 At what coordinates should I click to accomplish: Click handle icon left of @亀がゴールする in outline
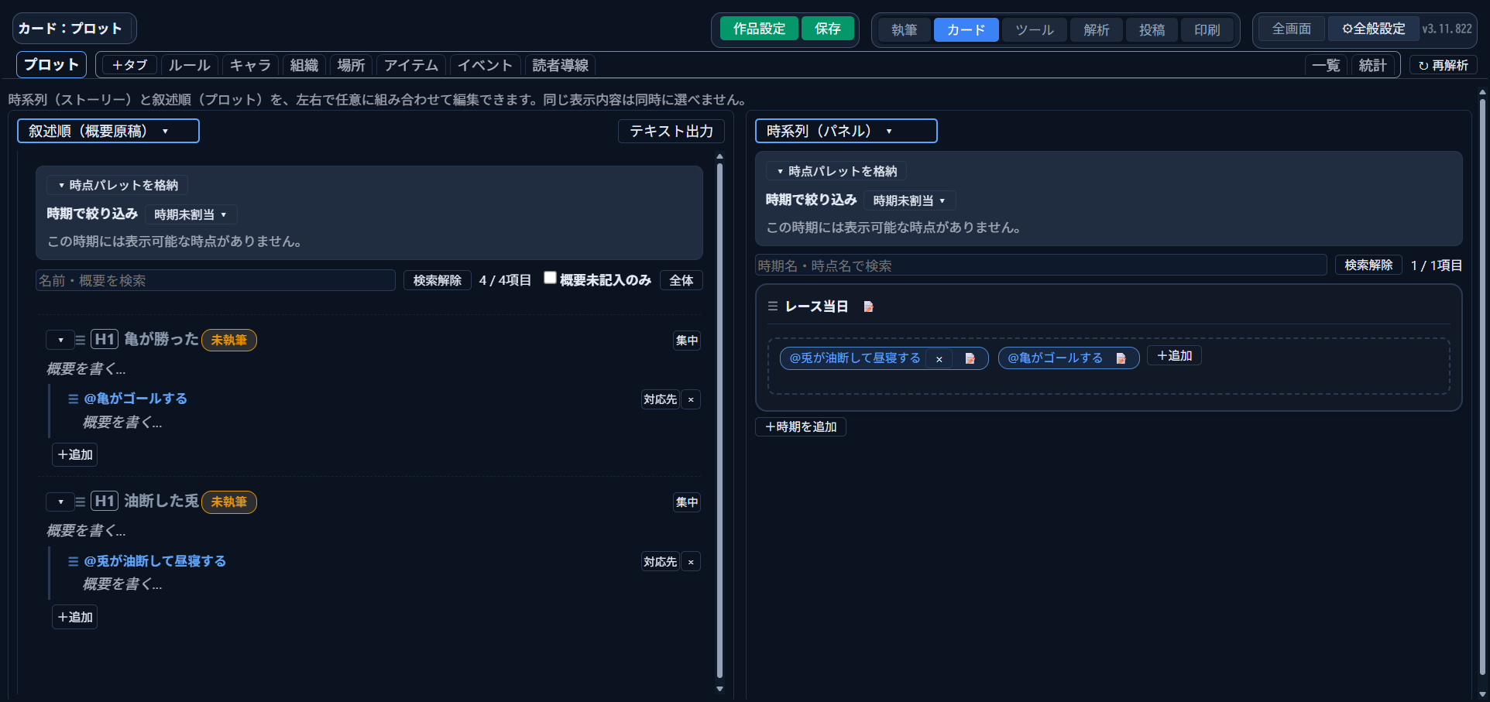(73, 399)
